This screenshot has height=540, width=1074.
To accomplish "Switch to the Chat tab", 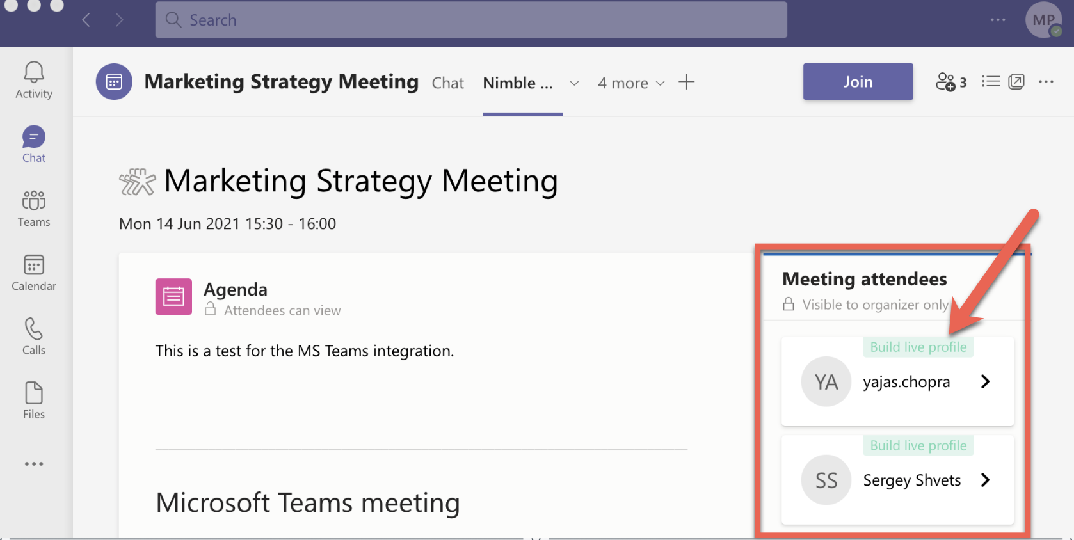I will point(447,83).
